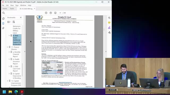Image resolution: width=170 pixels, height=95 pixels.
Task: Click the zoom magnifier in right pane
Action: coord(109,18)
